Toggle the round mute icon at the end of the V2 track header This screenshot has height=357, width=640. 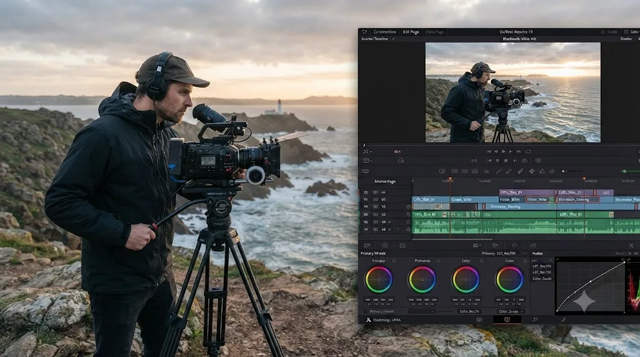pyautogui.click(x=407, y=207)
